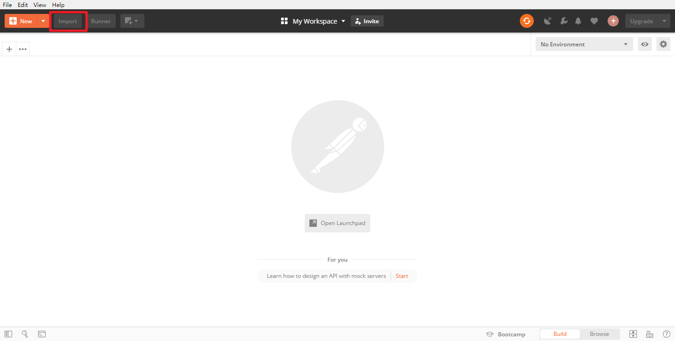Toggle two-pane view icon
The height and width of the screenshot is (341, 675).
click(x=633, y=334)
